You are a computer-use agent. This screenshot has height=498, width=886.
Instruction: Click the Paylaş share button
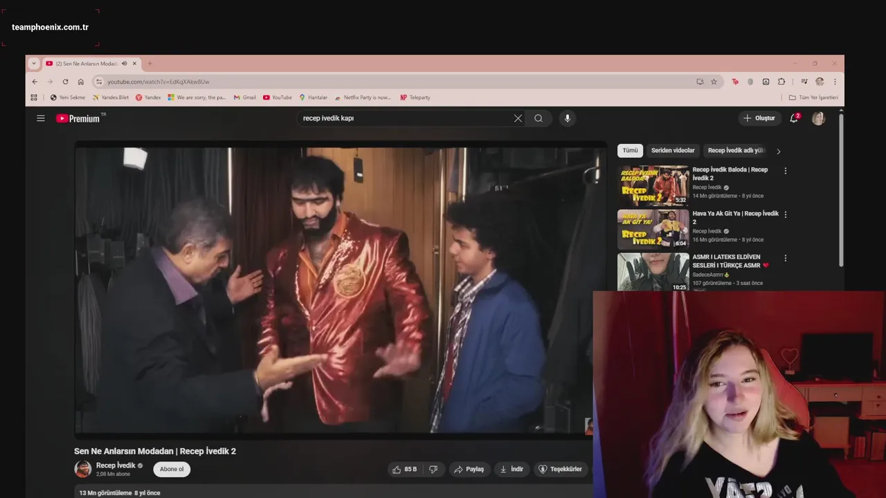(x=469, y=470)
